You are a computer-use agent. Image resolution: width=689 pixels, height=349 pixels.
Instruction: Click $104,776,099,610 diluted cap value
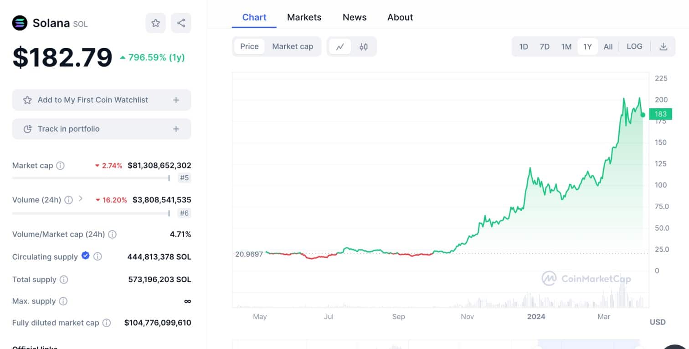pyautogui.click(x=158, y=323)
